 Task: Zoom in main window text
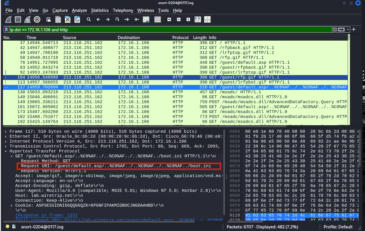(x=169, y=19)
